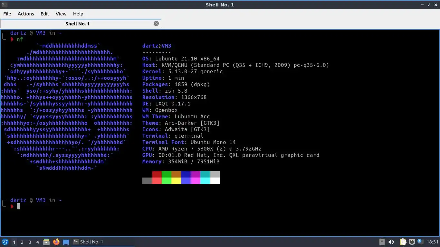Select Shell No. 1 taskbar entry

(x=103, y=242)
